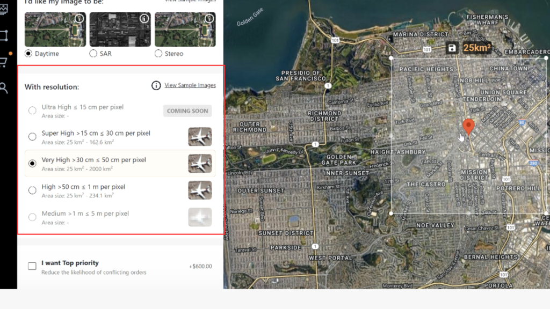The height and width of the screenshot is (309, 550).
Task: Click Golden Gate Park label on map
Action: point(339,160)
